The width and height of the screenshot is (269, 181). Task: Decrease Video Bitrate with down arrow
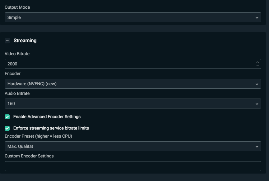257,66
